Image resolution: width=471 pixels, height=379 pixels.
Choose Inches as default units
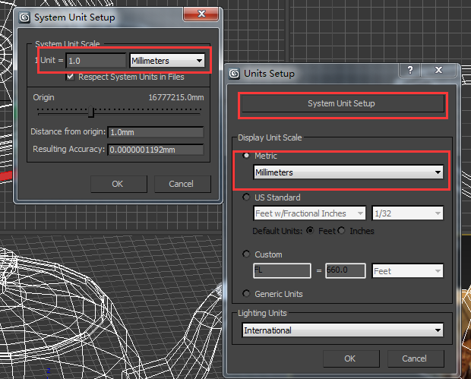coord(341,231)
